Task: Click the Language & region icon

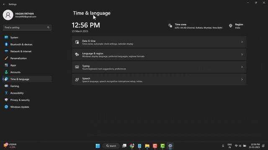Action: [x=77, y=55]
